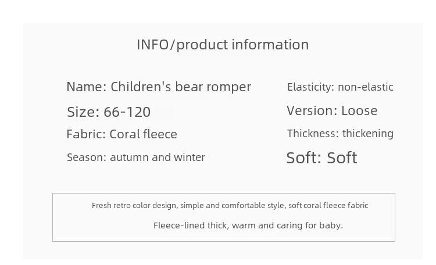Click the word winter in season line
The height and width of the screenshot is (265, 436).
190,157
